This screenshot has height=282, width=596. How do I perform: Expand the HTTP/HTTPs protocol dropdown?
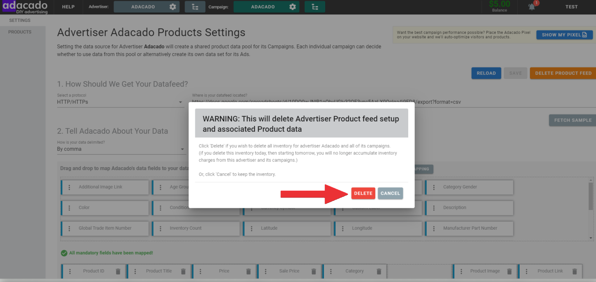[x=120, y=102]
